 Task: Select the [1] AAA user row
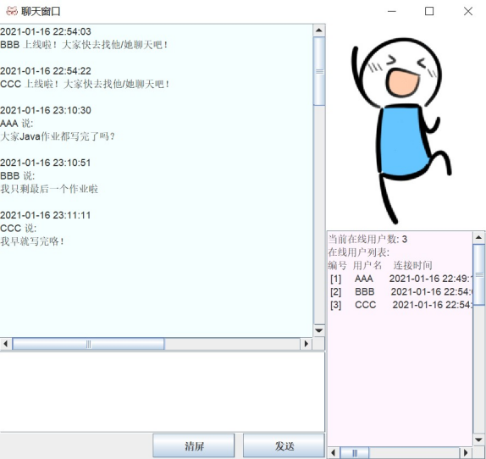[x=400, y=279]
